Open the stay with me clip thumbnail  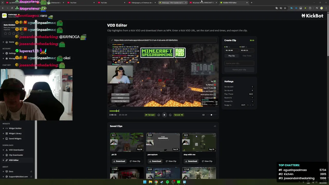click(199, 142)
